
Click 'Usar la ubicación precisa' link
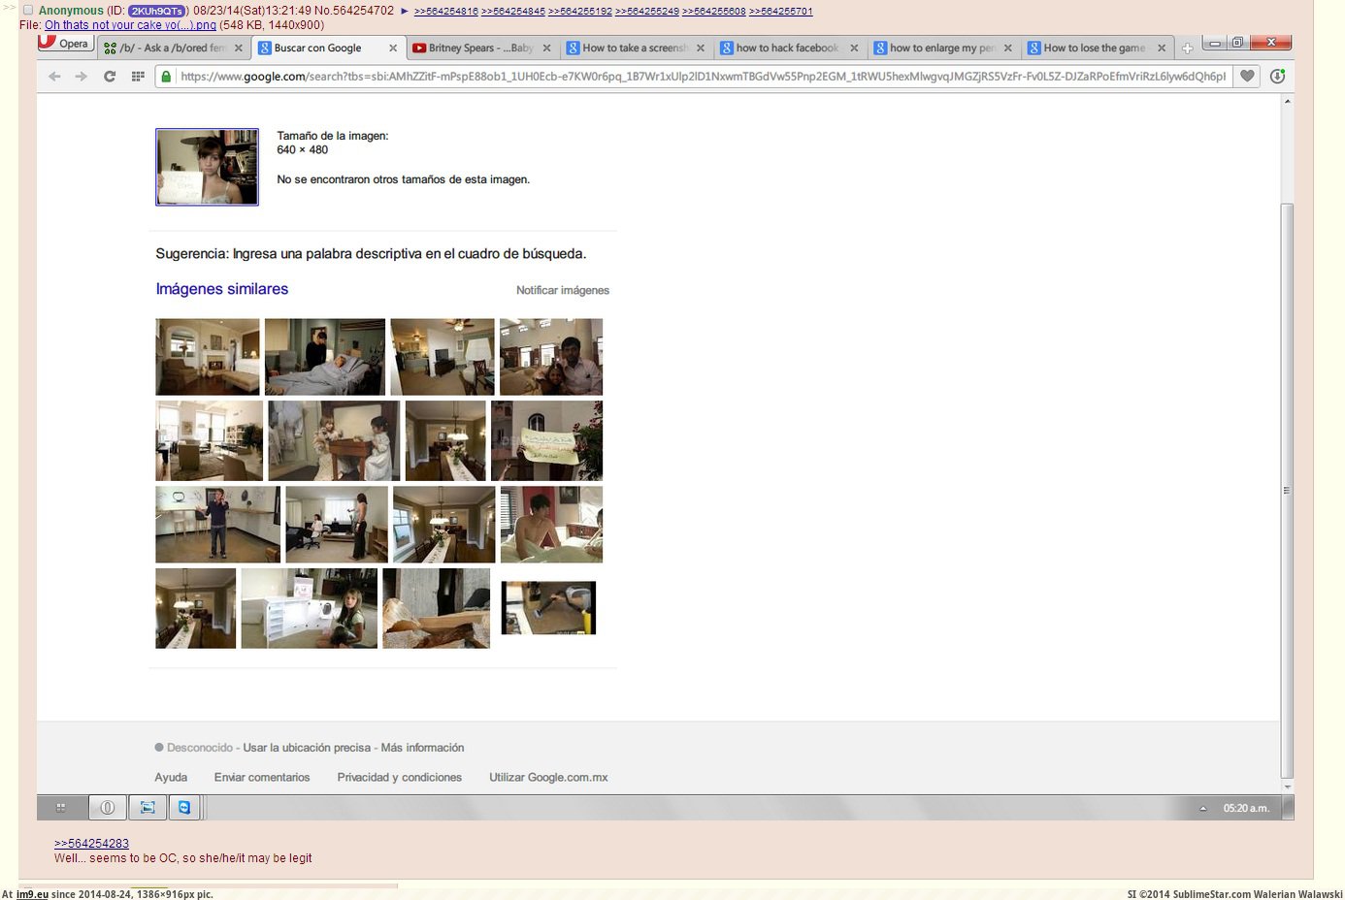[x=307, y=748]
